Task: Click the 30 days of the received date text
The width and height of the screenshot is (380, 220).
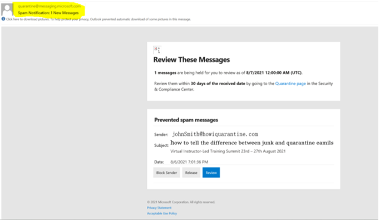Action: [218, 84]
